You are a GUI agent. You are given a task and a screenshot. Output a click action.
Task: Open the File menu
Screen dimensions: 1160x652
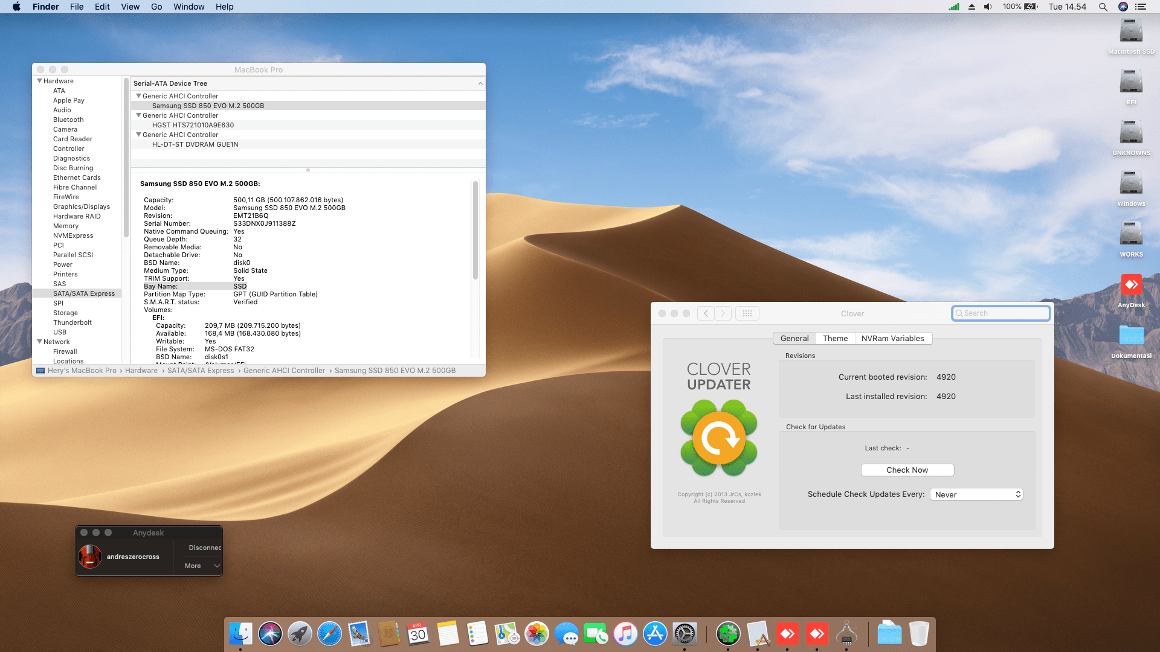tap(77, 7)
